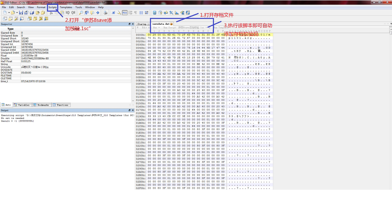This screenshot has width=392, height=197.
Task: Open the Tools menu
Action: click(79, 7)
